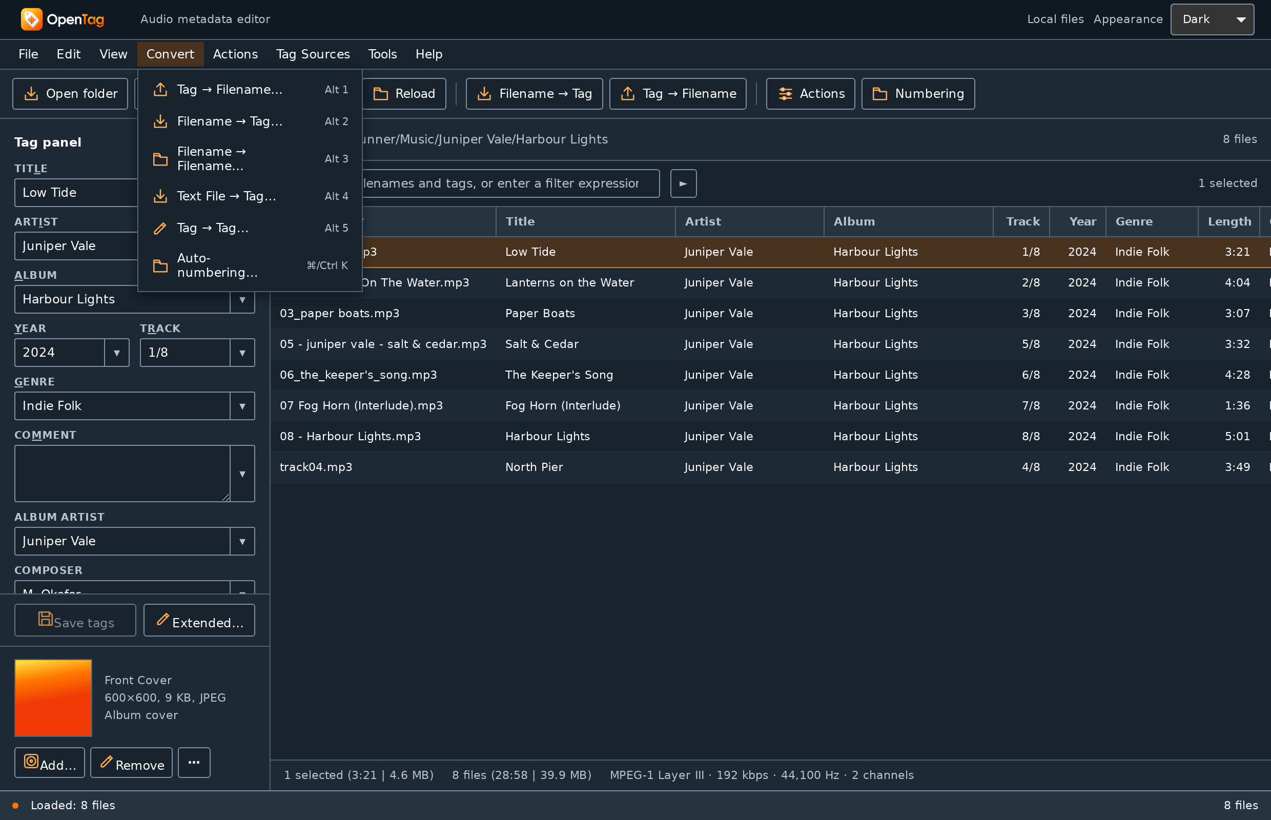Click the Numbering folder icon
The height and width of the screenshot is (820, 1271).
coord(879,94)
